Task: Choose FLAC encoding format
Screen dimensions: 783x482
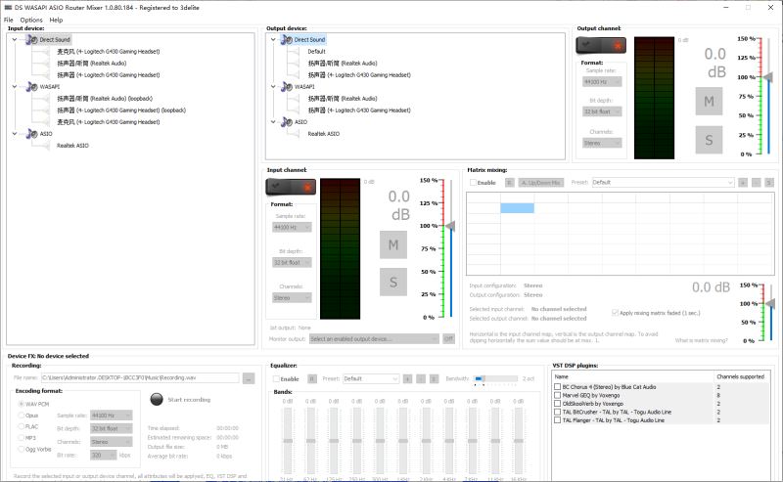Action: point(22,426)
